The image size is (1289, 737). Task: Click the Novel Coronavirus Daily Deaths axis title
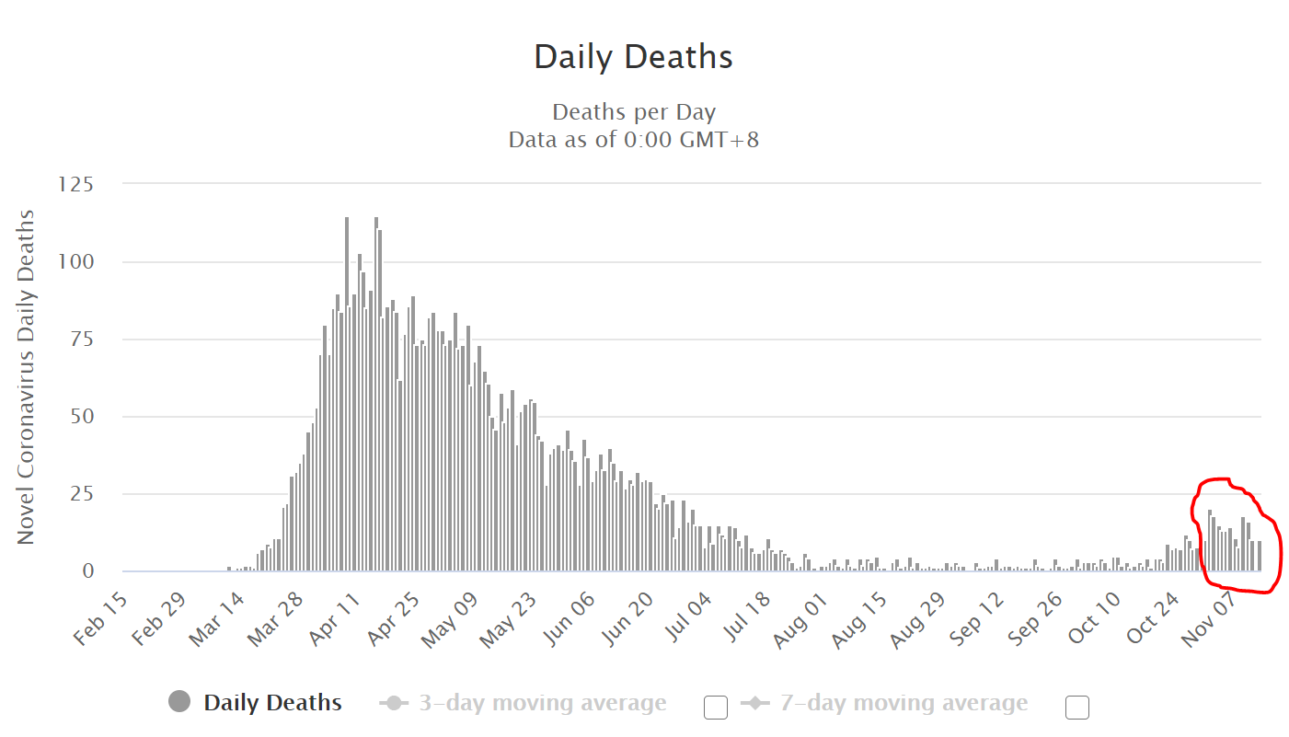(26, 377)
